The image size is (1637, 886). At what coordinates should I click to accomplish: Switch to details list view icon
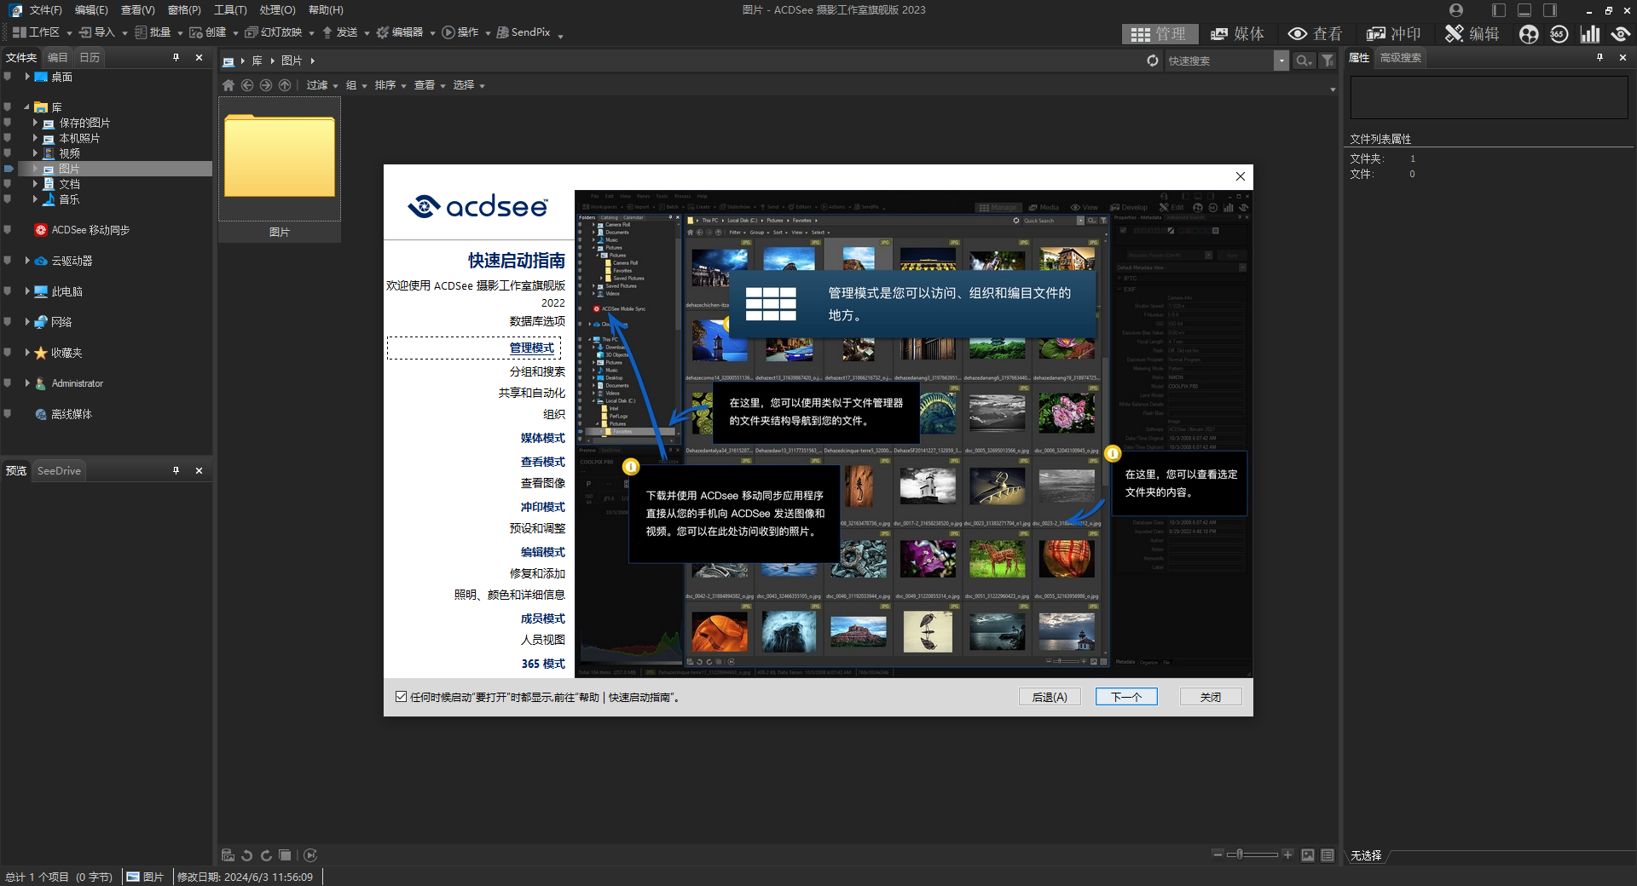point(1328,855)
